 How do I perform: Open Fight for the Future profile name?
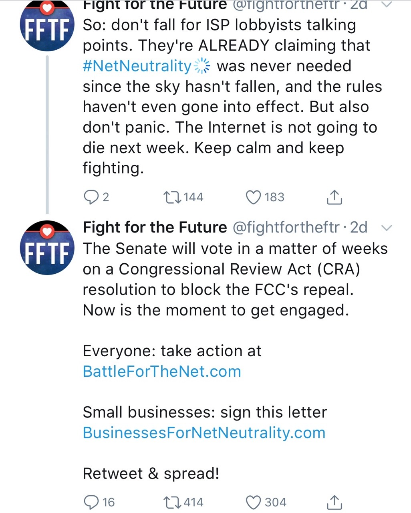coord(155,228)
